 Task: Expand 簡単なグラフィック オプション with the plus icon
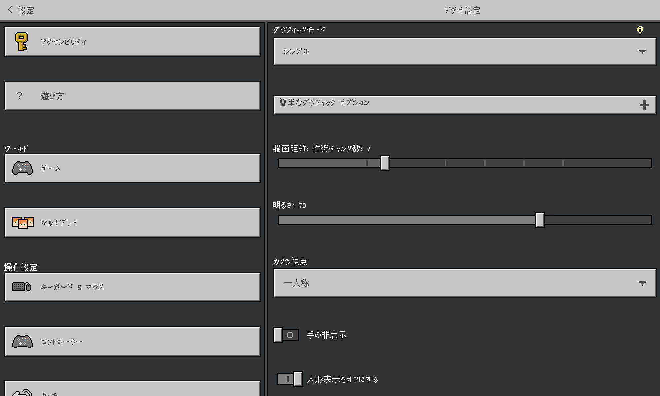(x=644, y=105)
